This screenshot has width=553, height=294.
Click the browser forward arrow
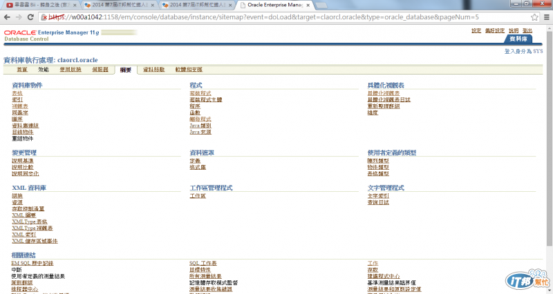(x=19, y=17)
